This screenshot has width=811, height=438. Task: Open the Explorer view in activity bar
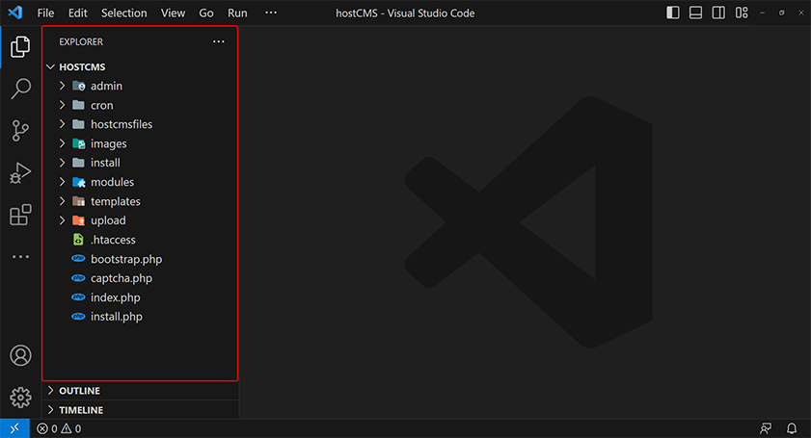(x=20, y=47)
